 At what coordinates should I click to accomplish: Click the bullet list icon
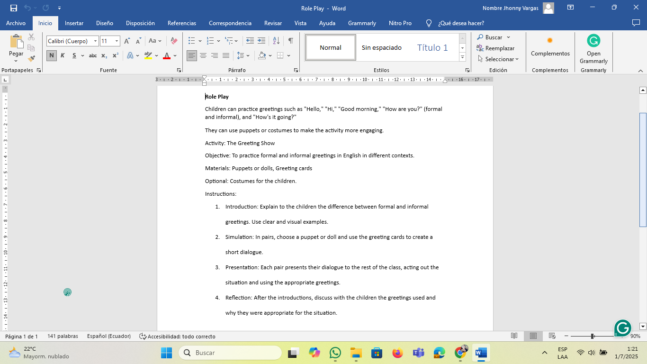(191, 41)
